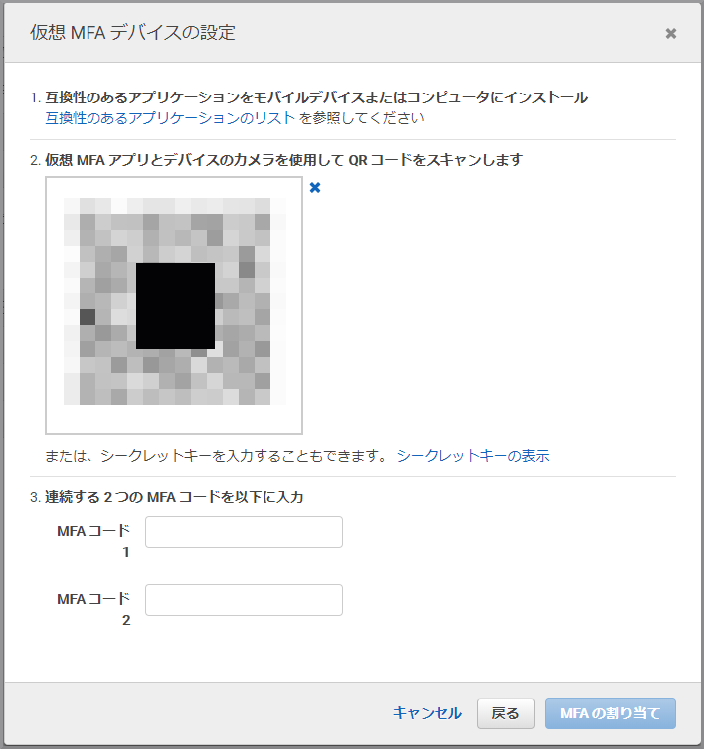704x749 pixels.
Task: Click the pixelated QR code image
Action: 174,305
